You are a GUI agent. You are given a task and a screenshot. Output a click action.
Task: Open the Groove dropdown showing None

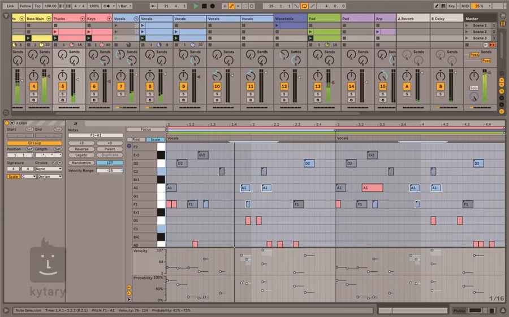(x=48, y=169)
